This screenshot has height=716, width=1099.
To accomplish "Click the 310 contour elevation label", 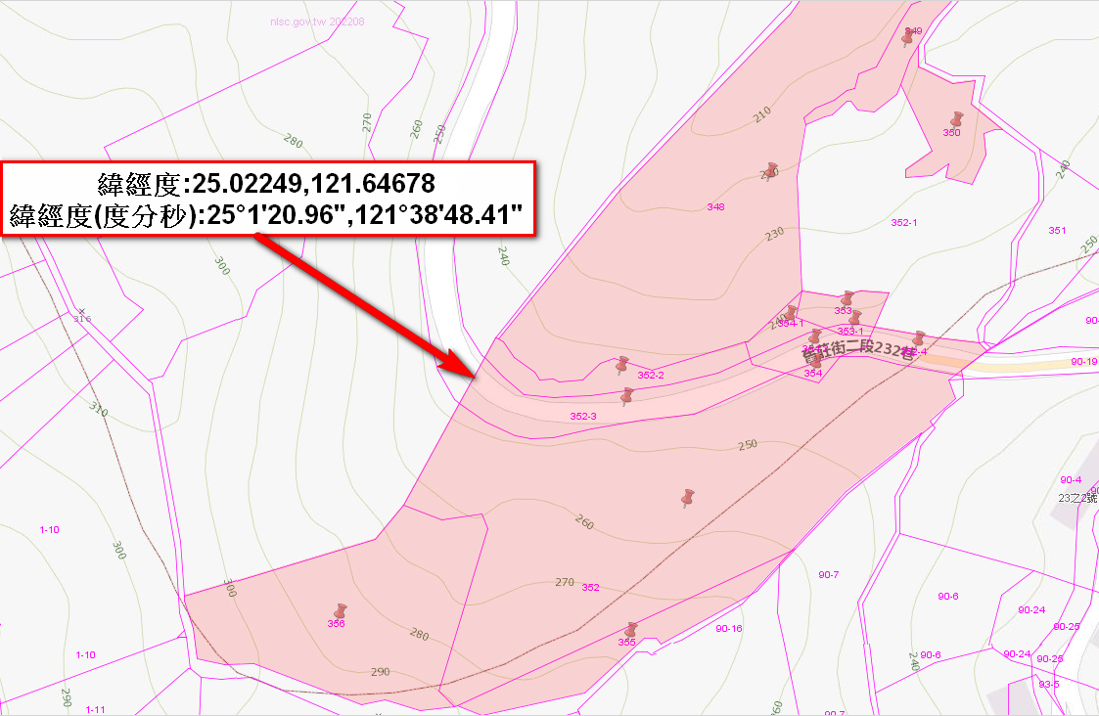I will coord(99,409).
